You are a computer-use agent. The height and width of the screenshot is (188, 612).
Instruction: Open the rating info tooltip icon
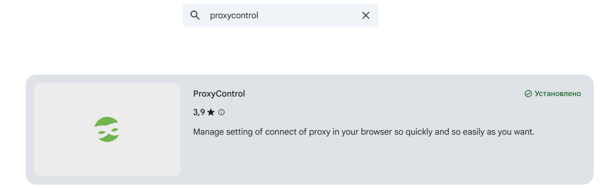[x=222, y=112]
